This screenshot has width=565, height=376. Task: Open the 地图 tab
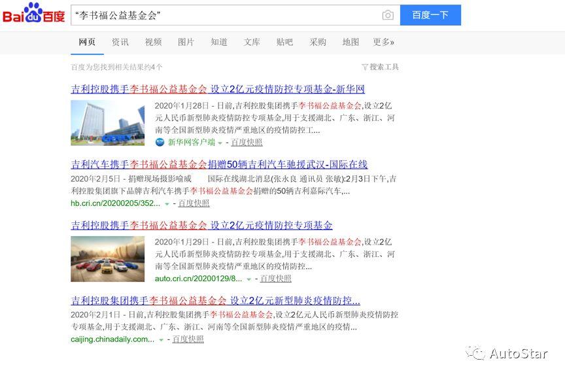(351, 42)
